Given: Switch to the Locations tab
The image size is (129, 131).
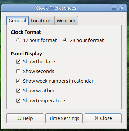Looking at the screenshot, I should click(41, 21).
